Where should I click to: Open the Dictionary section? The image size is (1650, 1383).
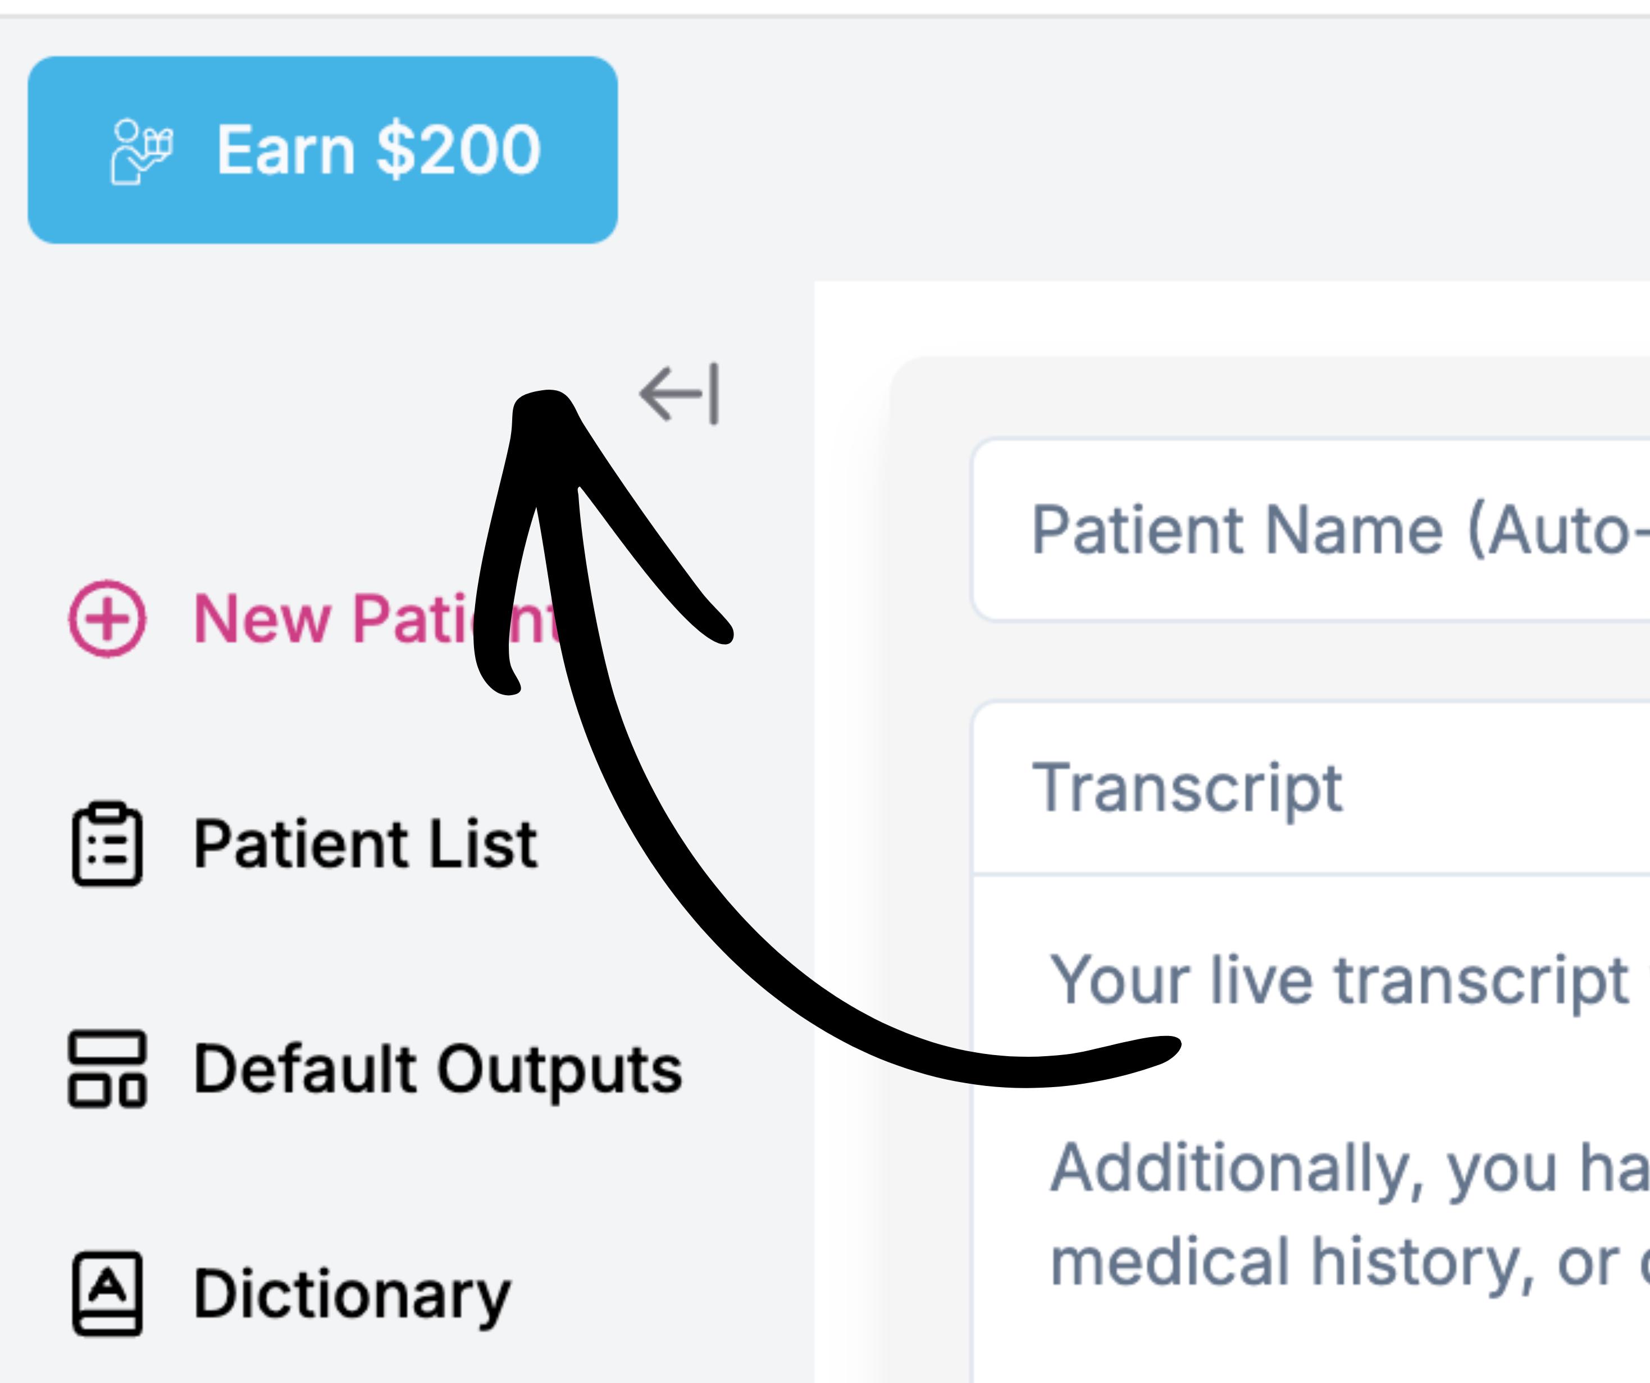click(x=352, y=1293)
